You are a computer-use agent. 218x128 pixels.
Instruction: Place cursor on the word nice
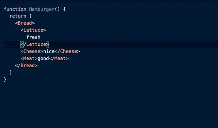[x=49, y=52]
